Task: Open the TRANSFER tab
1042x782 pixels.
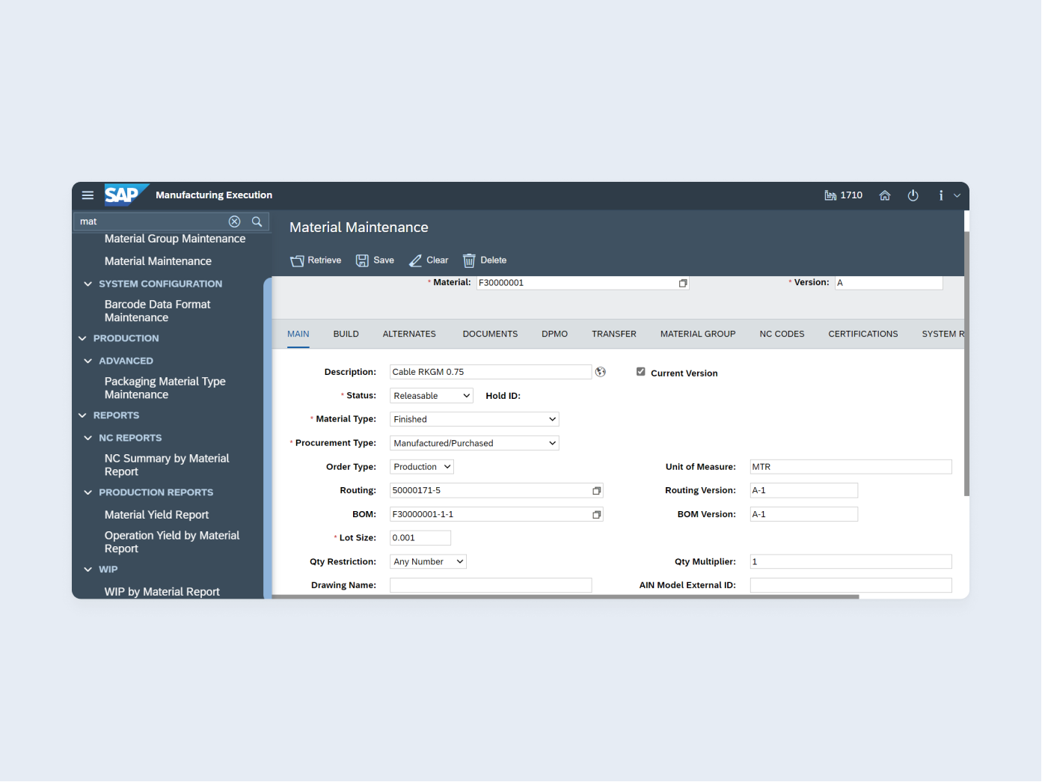Action: click(613, 334)
